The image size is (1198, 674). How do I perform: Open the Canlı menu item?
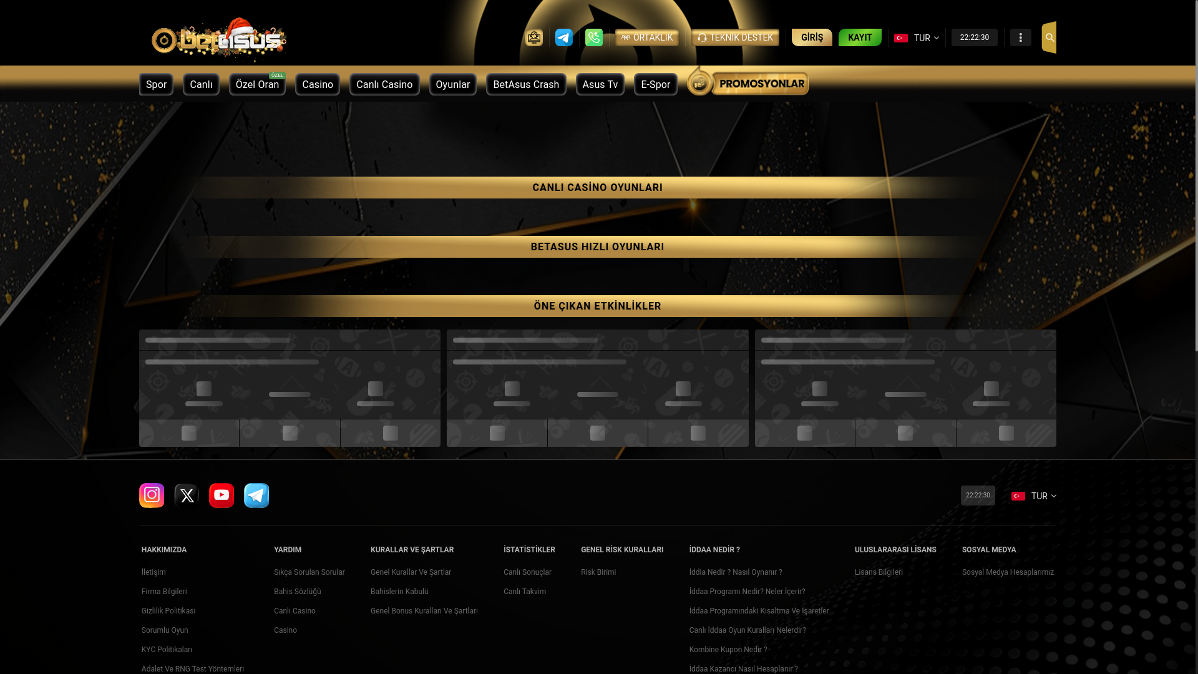(201, 84)
